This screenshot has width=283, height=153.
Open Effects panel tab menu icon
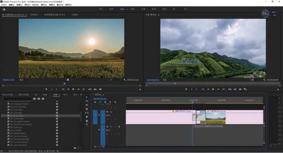[59, 95]
